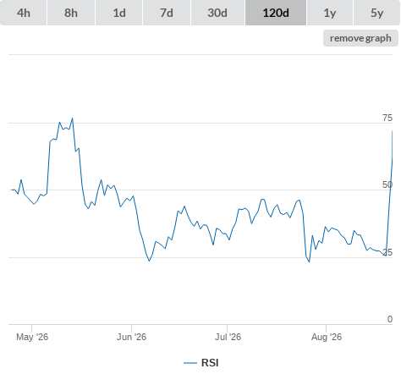Click the May '26 axis label

pos(32,337)
